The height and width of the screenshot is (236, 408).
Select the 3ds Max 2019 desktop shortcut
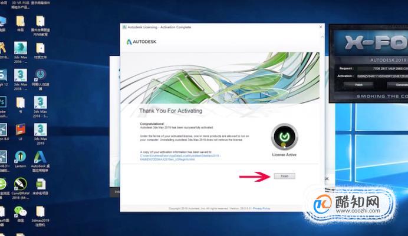point(40,134)
